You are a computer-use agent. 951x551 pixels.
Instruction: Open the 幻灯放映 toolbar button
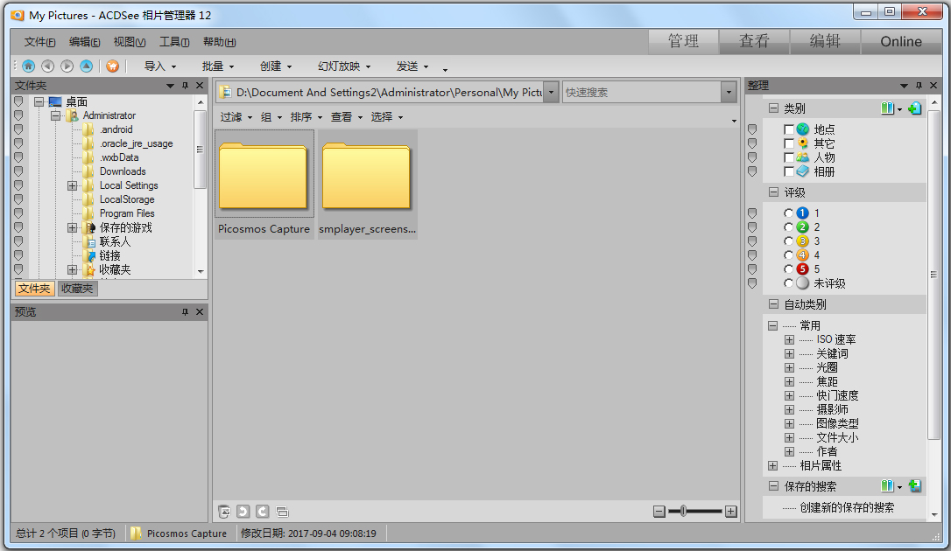point(344,66)
